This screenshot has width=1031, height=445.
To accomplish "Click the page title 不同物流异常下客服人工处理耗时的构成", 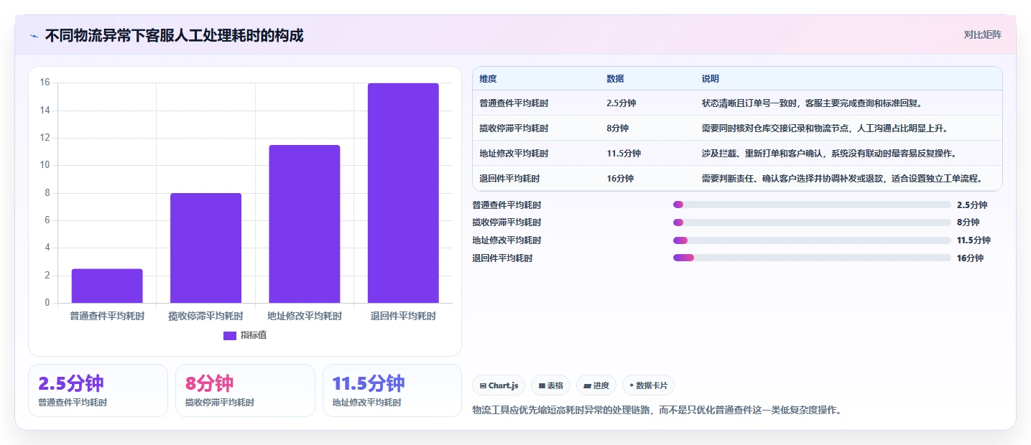I will coord(174,35).
